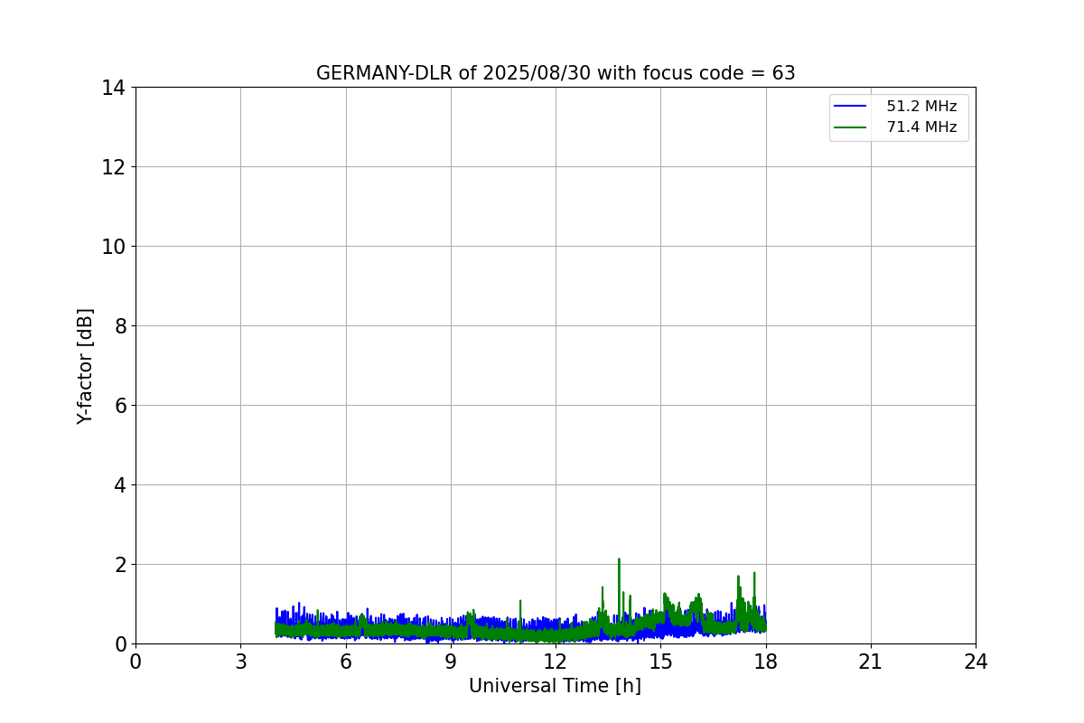This screenshot has width=1084, height=723.
Task: Click y-axis tick label 6
Action: 119,406
